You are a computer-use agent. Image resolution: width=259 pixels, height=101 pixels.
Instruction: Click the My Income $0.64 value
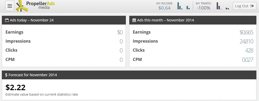(x=164, y=8)
